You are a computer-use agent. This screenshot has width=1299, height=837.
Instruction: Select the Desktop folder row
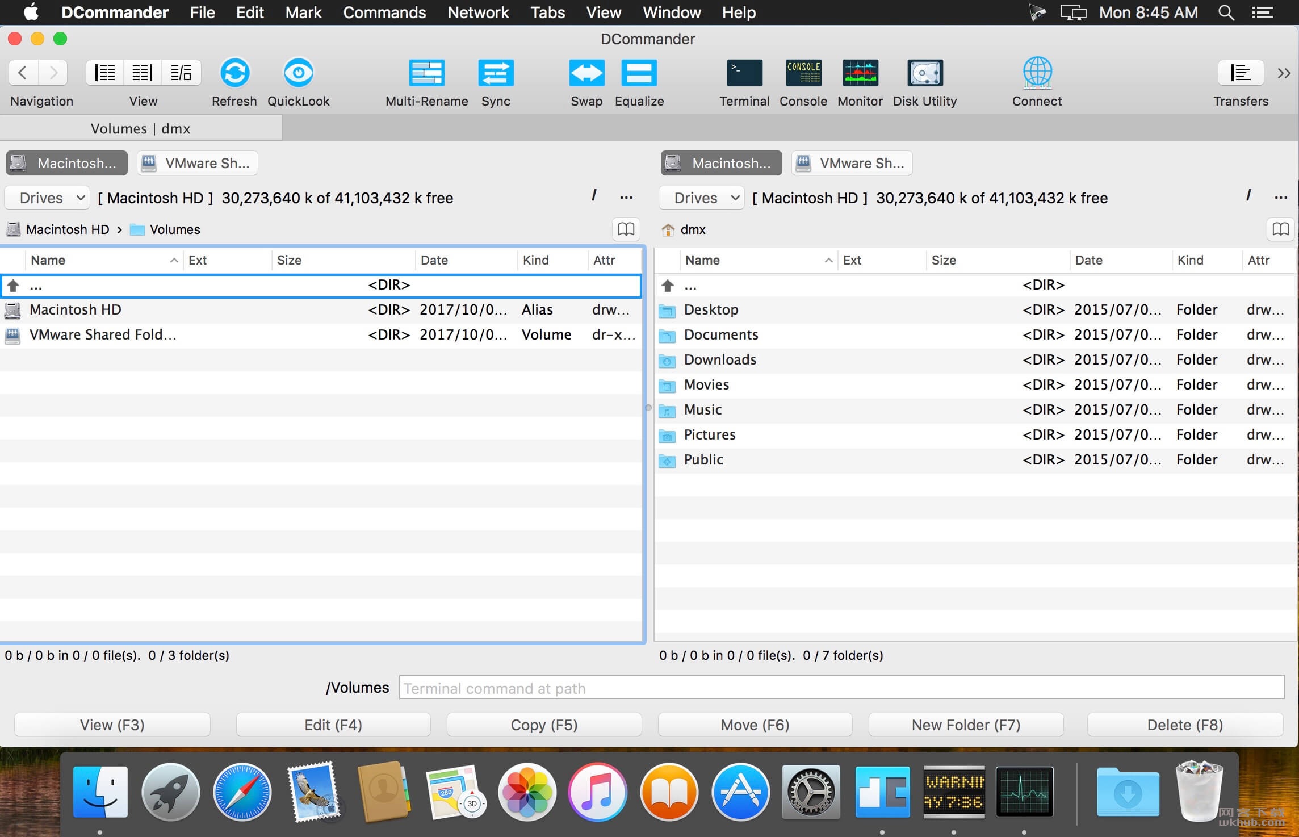coord(975,310)
